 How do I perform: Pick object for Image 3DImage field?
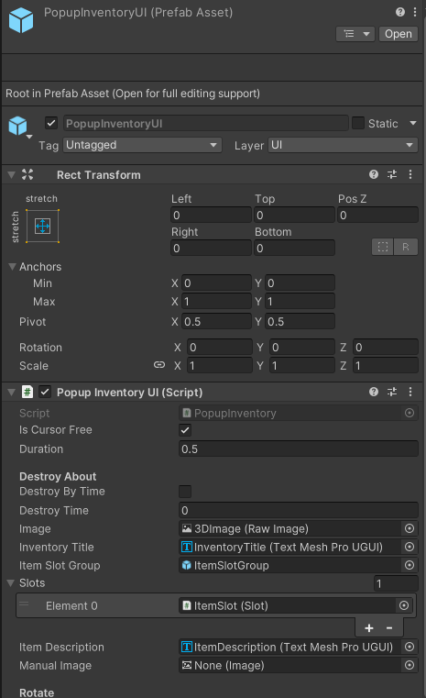point(410,528)
